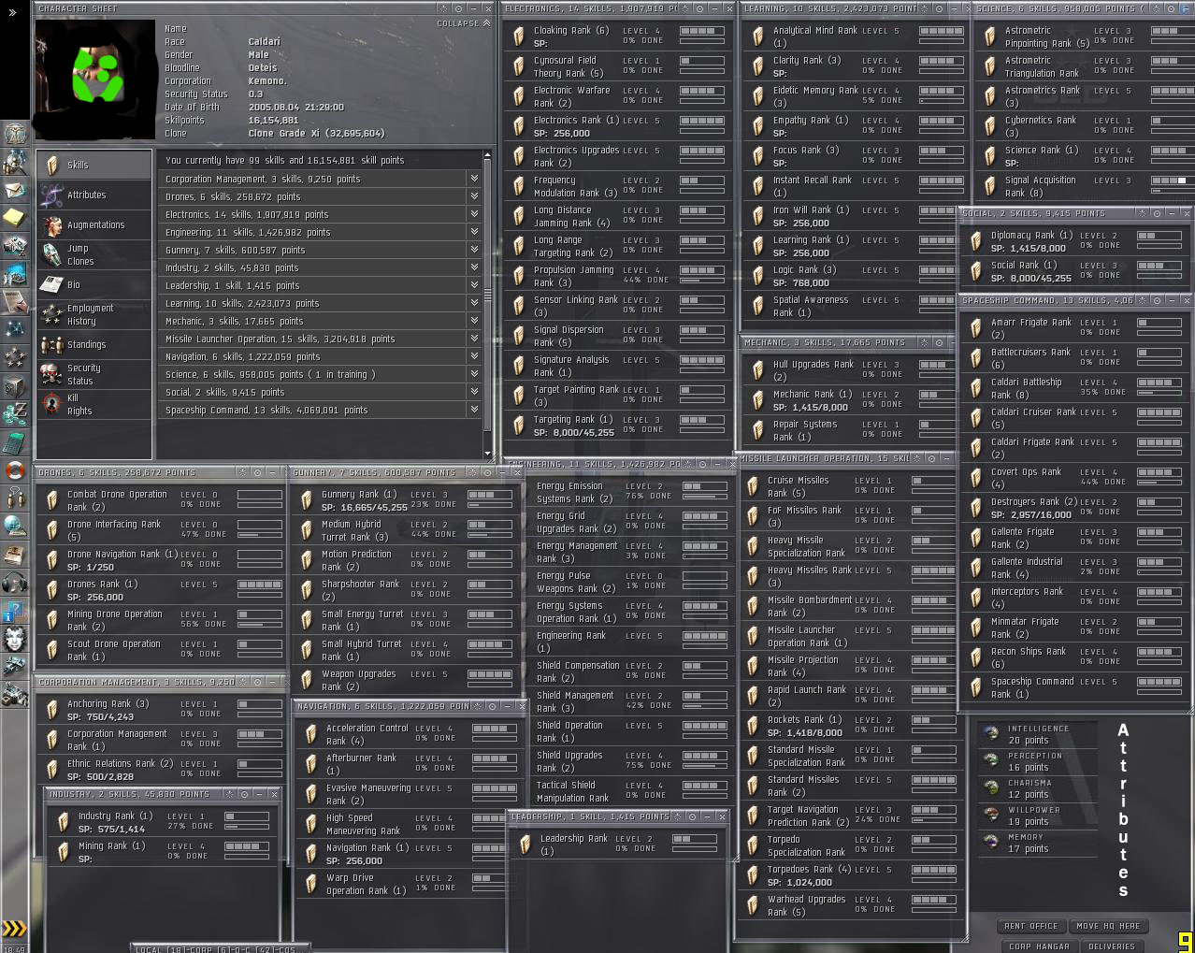Click the Astrometric Pinpointing skill book icon
1195x953 pixels.
[990, 36]
